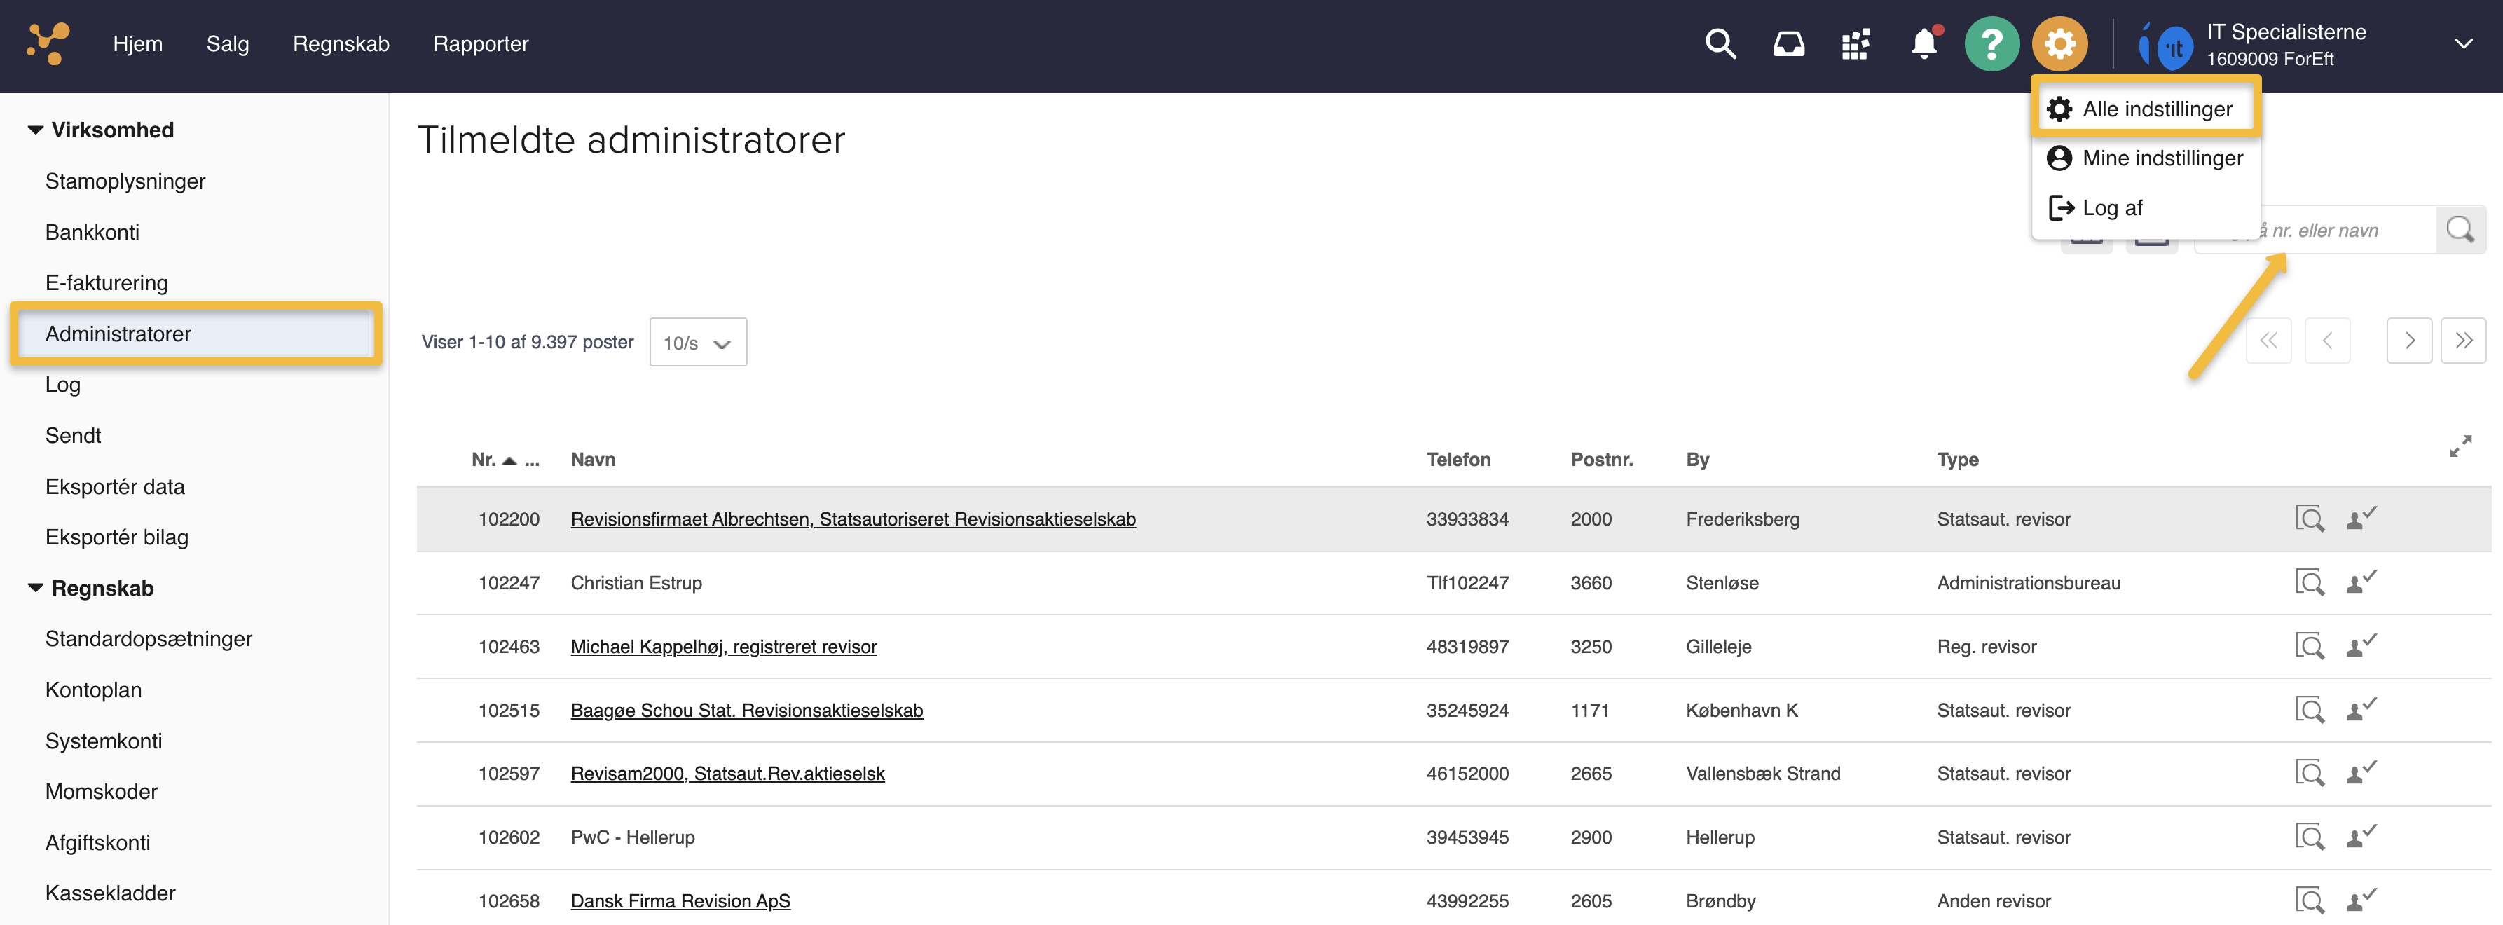This screenshot has width=2503, height=925.
Task: Click the e-conomic logo
Action: pos(48,43)
